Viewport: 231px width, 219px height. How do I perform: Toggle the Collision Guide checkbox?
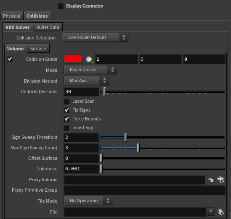click(10, 59)
